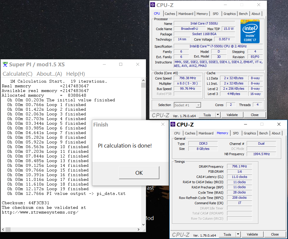
Task: Open Graphics tab in upper CPU-Z window
Action: (229, 14)
